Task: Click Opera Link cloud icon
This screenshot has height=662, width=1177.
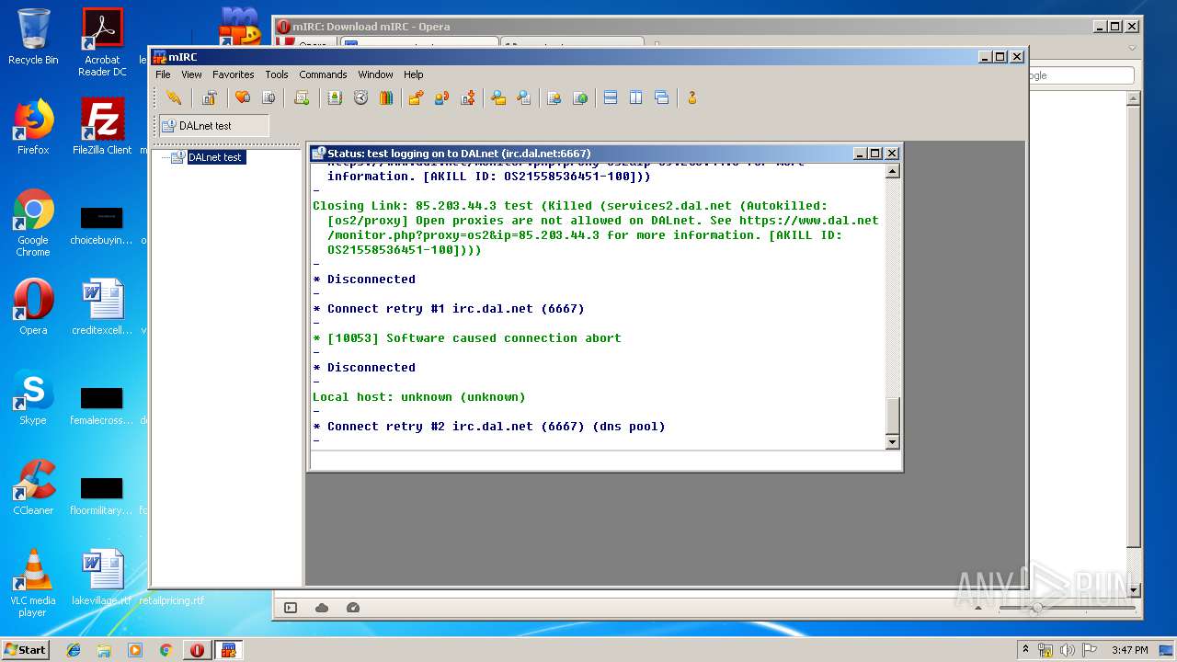Action: tap(322, 608)
